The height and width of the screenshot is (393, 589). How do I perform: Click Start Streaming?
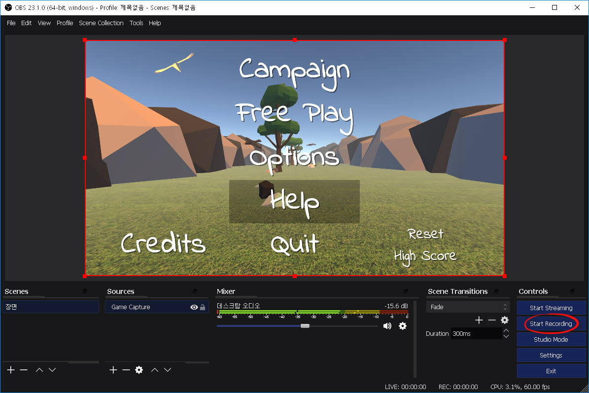[551, 308]
